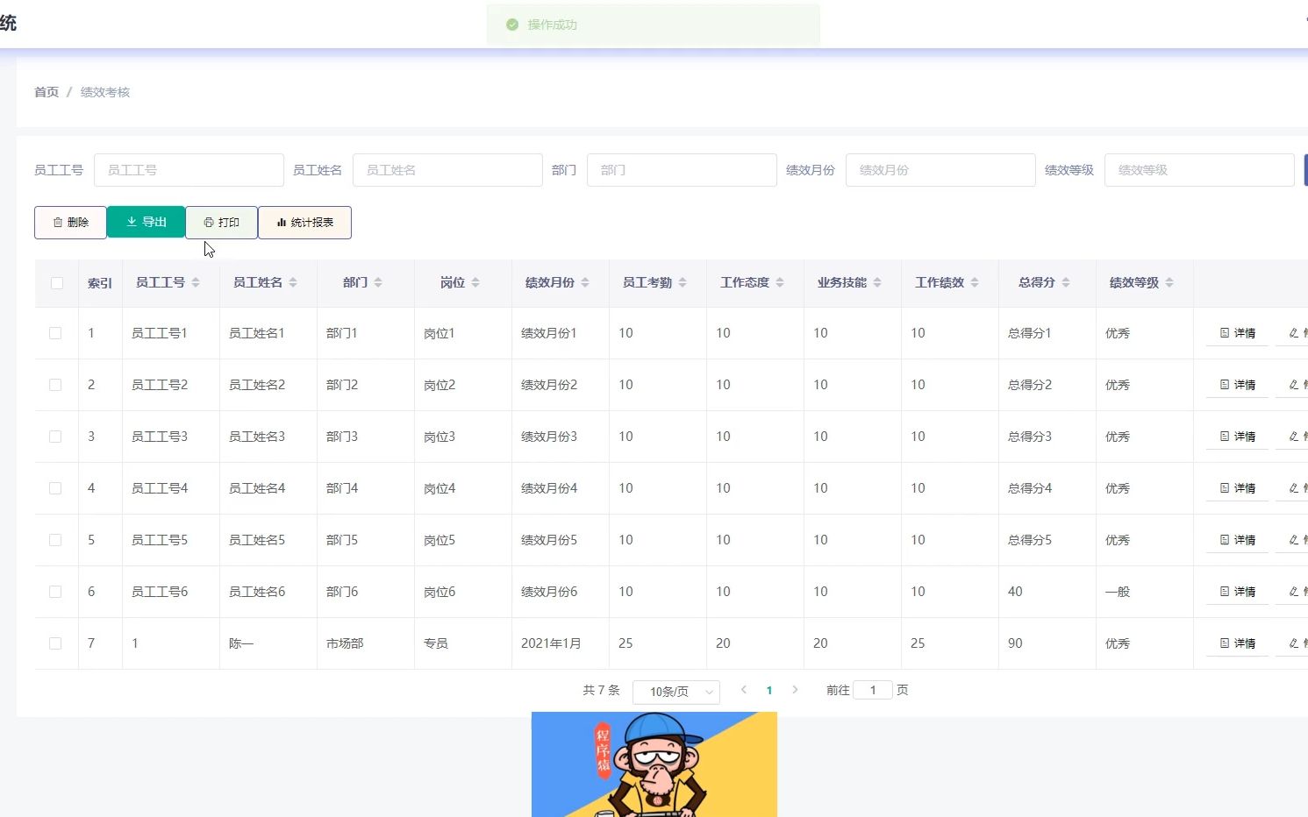Open 详情 for 员工姓名6's record
The image size is (1308, 817).
point(1237,591)
